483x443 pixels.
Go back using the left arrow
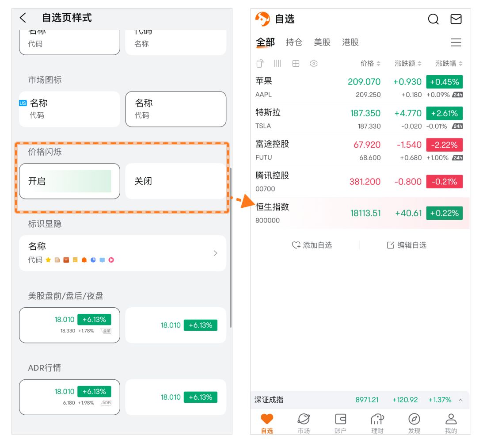click(23, 18)
